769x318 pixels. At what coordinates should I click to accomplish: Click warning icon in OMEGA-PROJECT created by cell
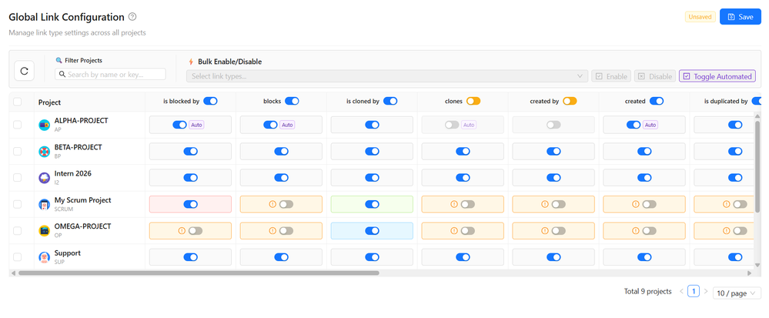tap(545, 231)
